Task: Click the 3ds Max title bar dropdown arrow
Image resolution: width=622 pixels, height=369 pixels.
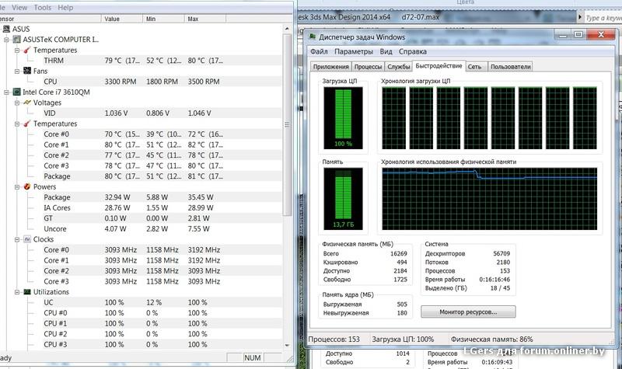Action: (x=579, y=17)
